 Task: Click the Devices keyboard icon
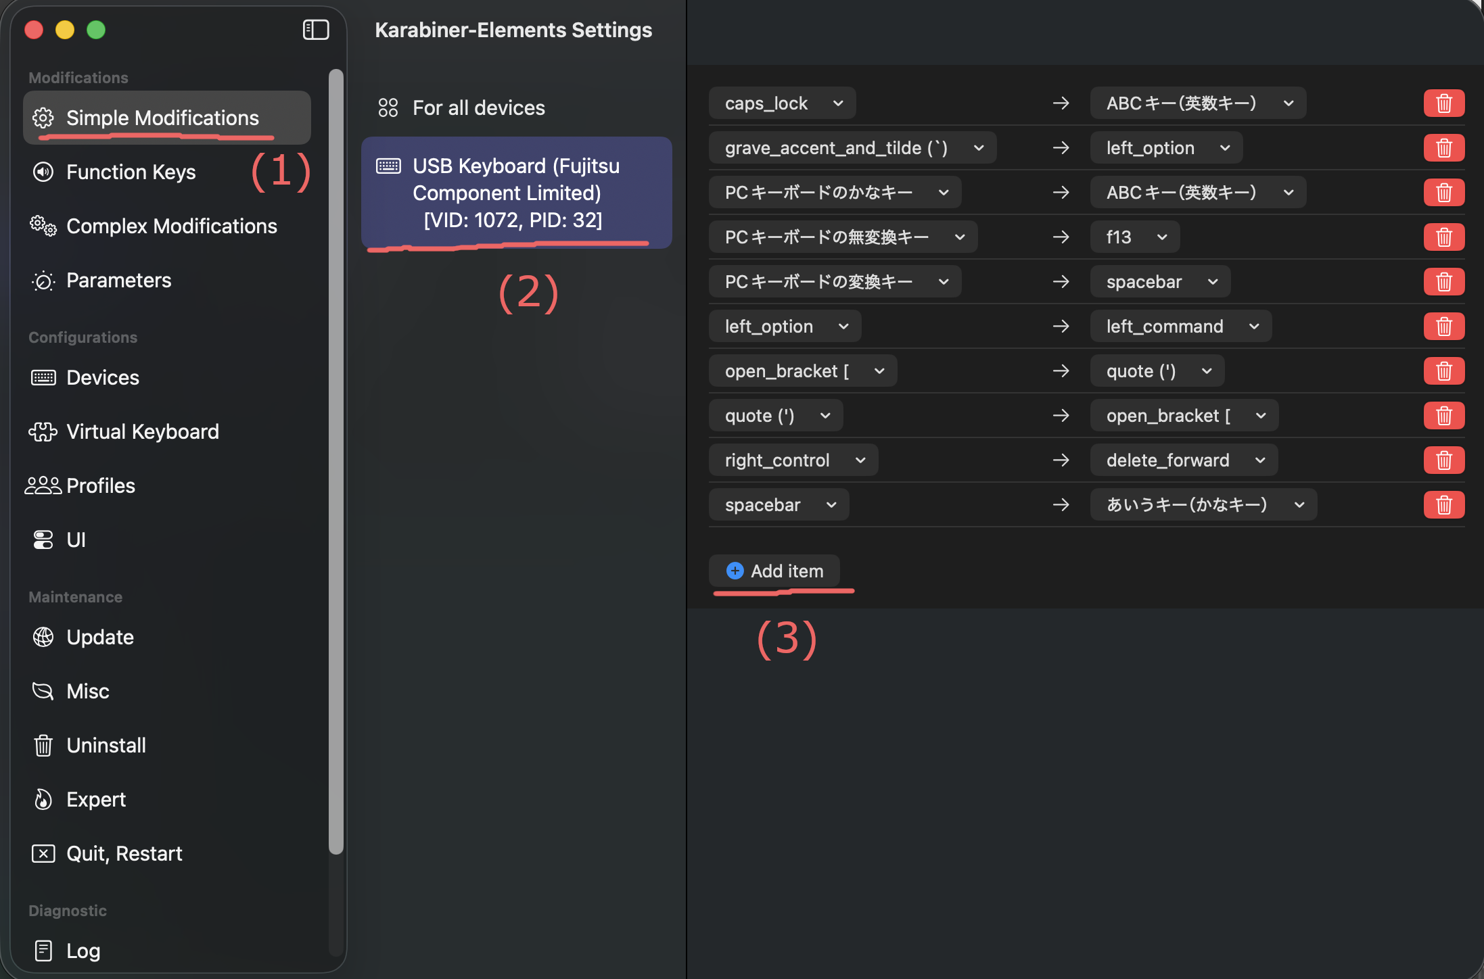tap(43, 377)
